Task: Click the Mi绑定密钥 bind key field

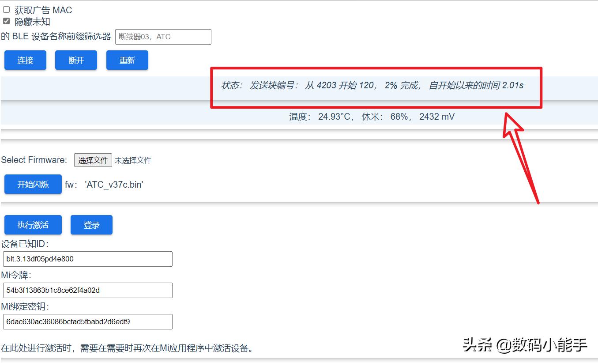Action: tap(87, 321)
